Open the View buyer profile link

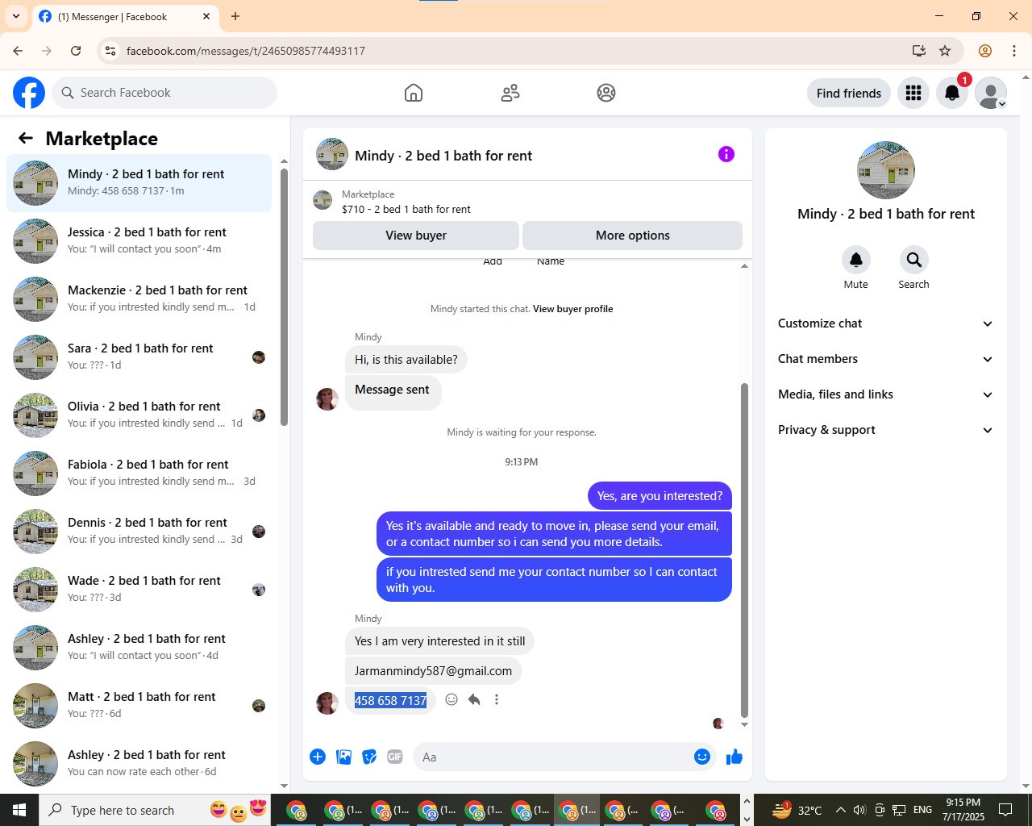572,309
